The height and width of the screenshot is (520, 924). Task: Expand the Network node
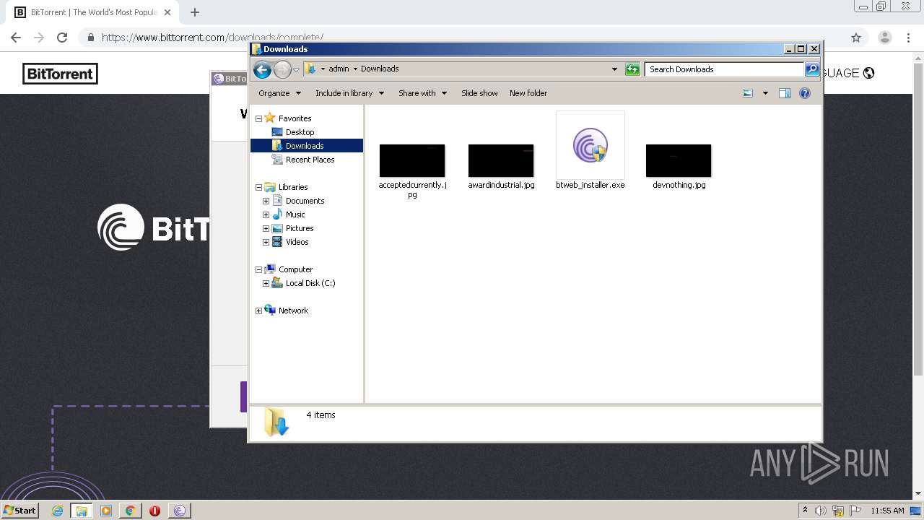click(258, 311)
